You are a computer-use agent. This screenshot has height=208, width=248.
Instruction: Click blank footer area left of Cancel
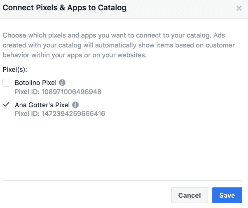pos(85,195)
